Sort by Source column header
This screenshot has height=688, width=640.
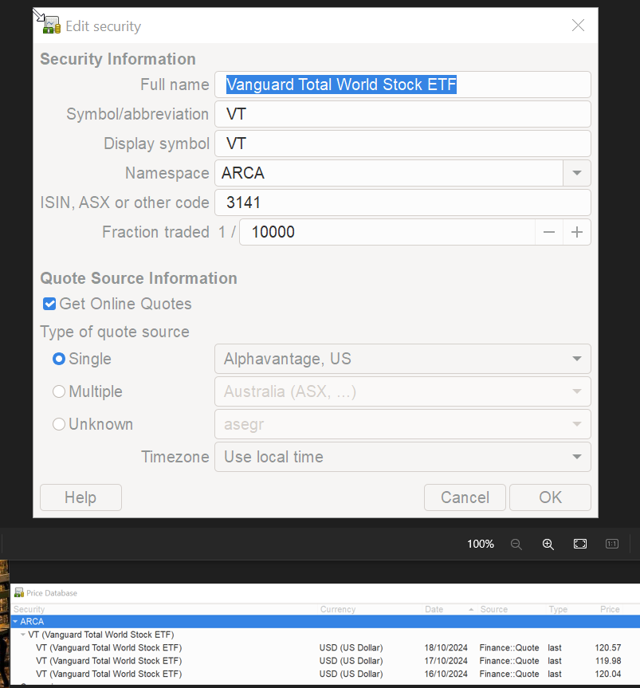click(x=512, y=609)
